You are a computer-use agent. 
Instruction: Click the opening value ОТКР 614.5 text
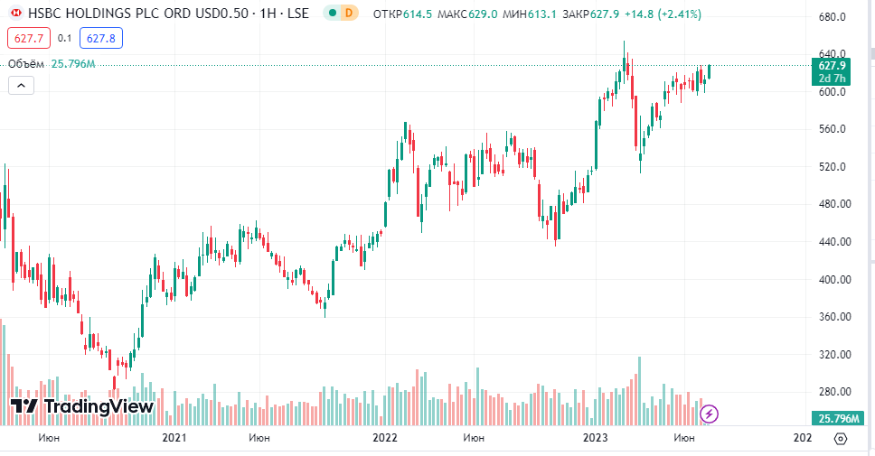(402, 14)
